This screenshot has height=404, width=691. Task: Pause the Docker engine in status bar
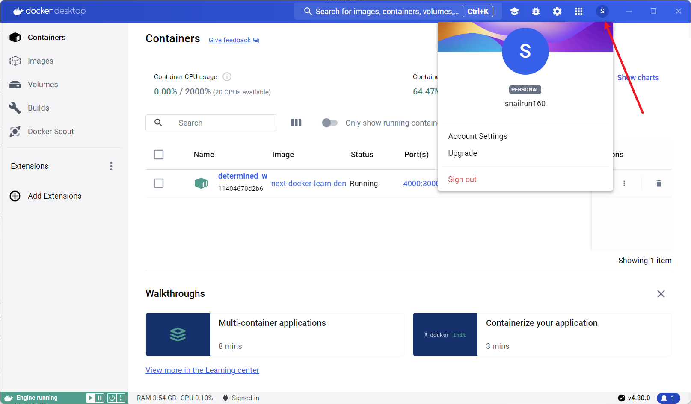(100, 398)
